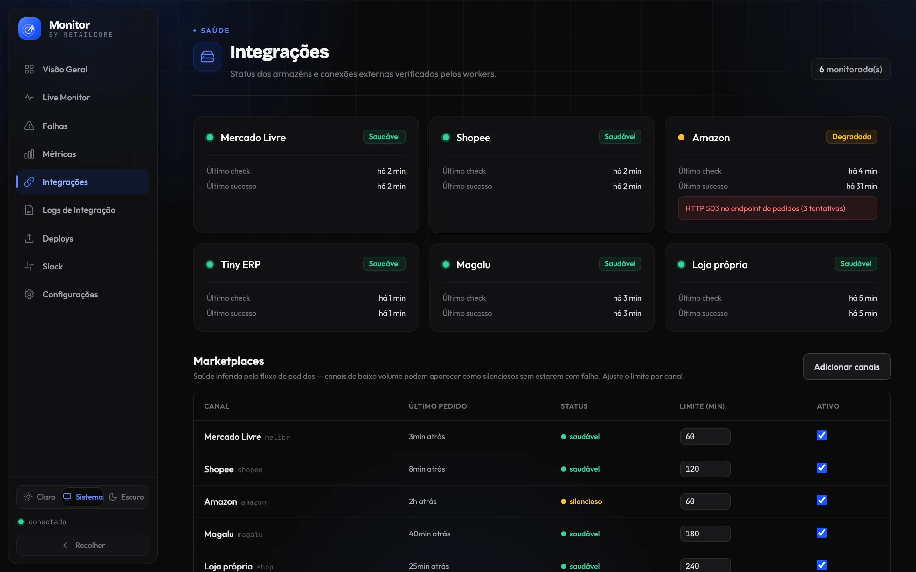Image resolution: width=916 pixels, height=572 pixels.
Task: Click the moon icon for Escuro theme
Action: coord(113,497)
